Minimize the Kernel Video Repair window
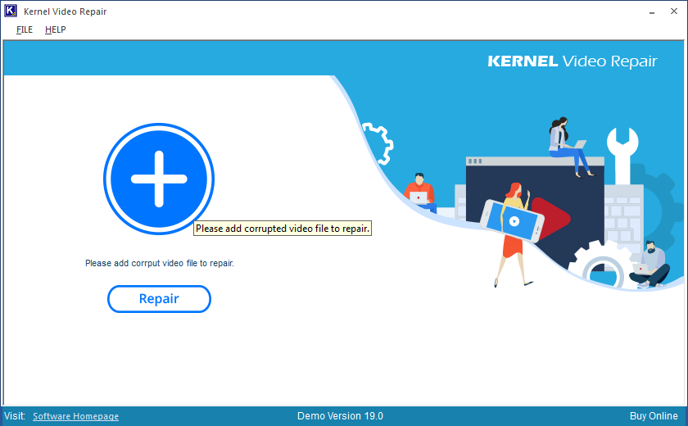688x426 pixels. 651,12
